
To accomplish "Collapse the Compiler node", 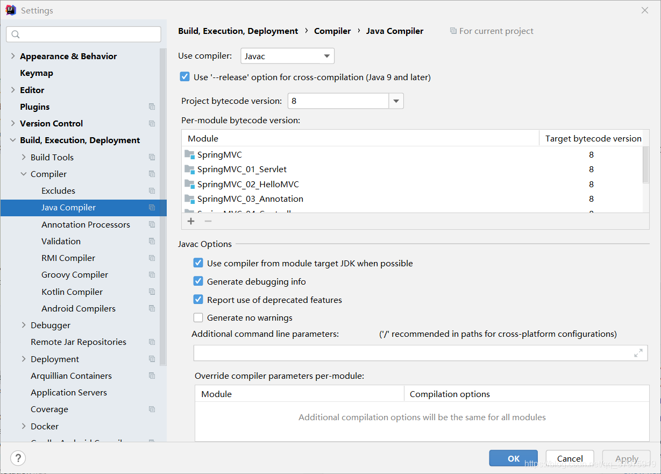I will pos(24,174).
